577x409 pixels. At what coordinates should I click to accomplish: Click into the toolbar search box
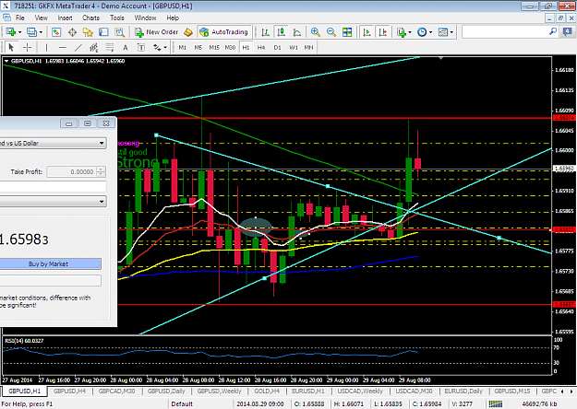pyautogui.click(x=506, y=32)
